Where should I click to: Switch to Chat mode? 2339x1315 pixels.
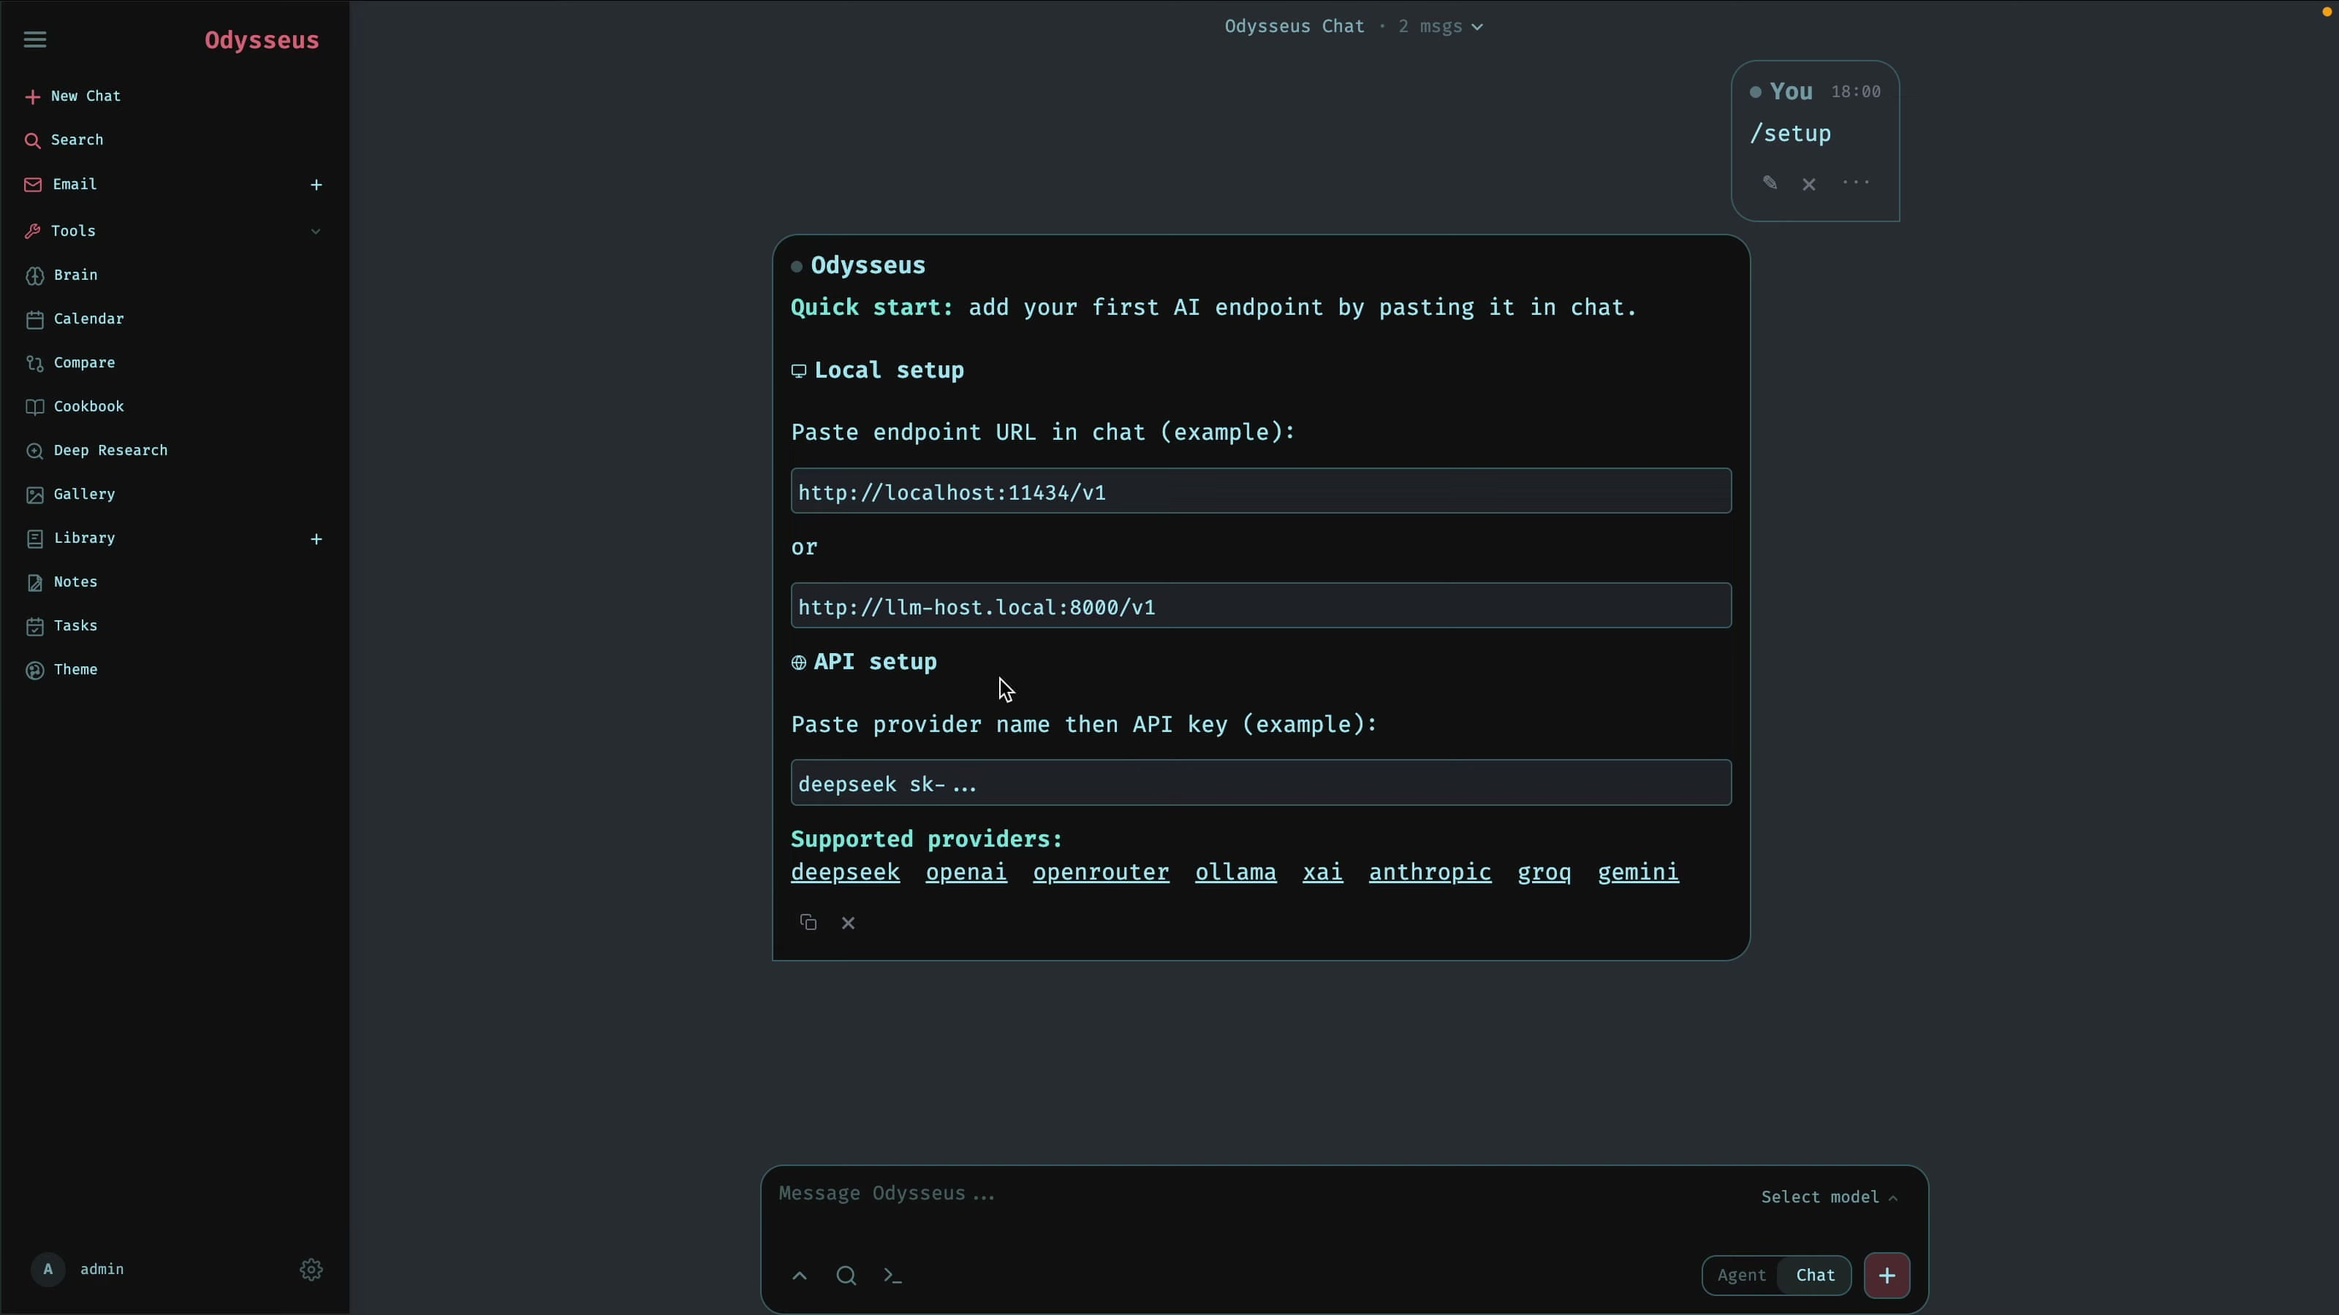click(1815, 1275)
